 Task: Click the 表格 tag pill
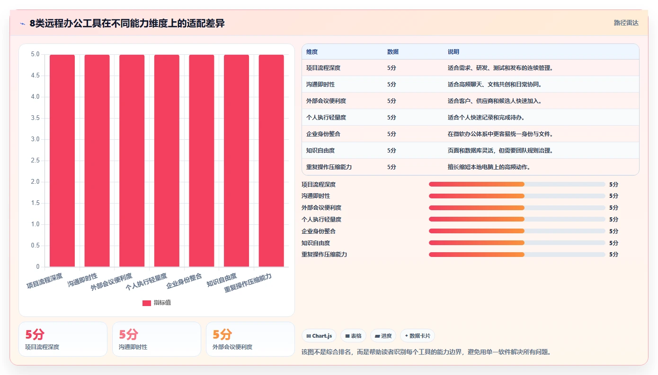tap(353, 336)
